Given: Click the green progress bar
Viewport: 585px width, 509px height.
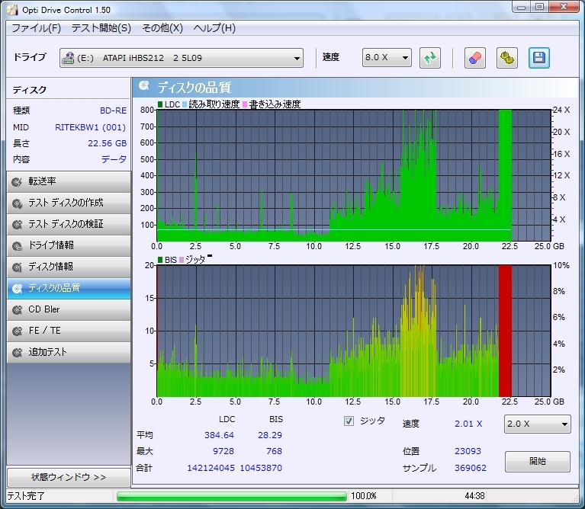Looking at the screenshot, I should pos(231,496).
